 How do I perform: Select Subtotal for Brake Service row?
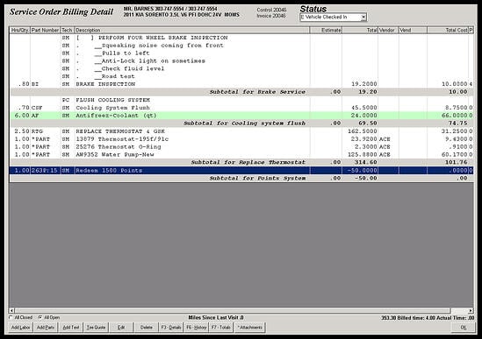[x=241, y=92]
